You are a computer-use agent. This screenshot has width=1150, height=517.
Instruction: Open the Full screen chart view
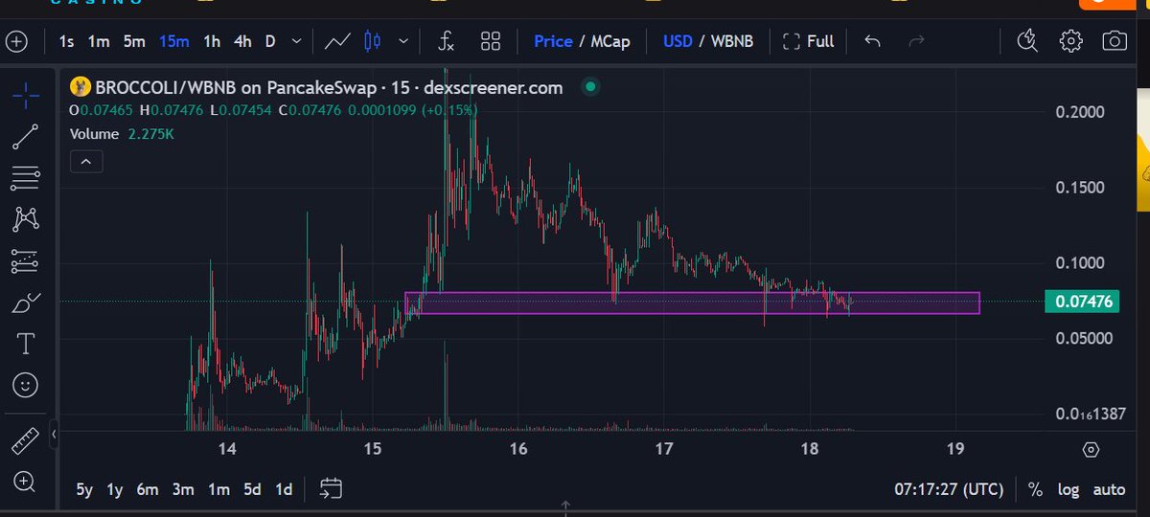pyautogui.click(x=809, y=42)
